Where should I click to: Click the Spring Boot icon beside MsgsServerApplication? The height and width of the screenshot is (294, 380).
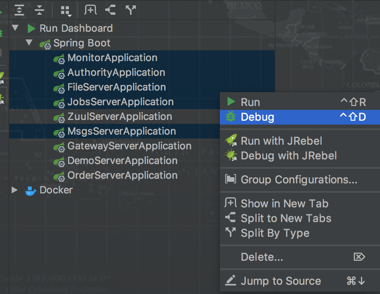(x=59, y=132)
